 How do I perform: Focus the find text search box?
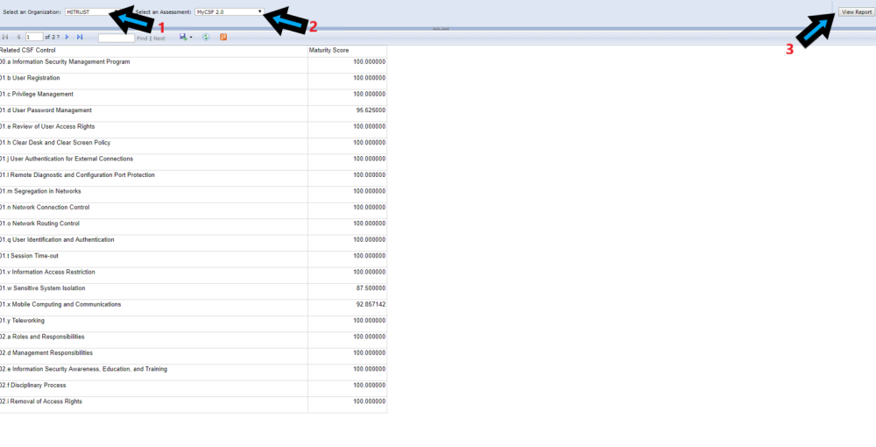click(x=117, y=38)
